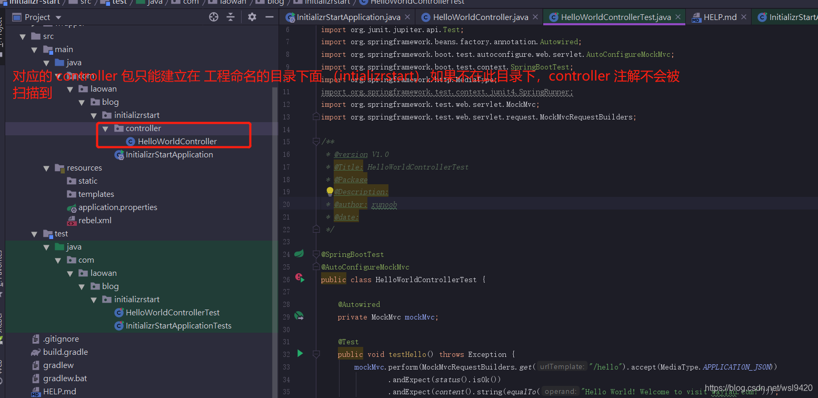Click the Spring bean leaf gutter icon on line 24
The width and height of the screenshot is (818, 398).
[x=299, y=254]
